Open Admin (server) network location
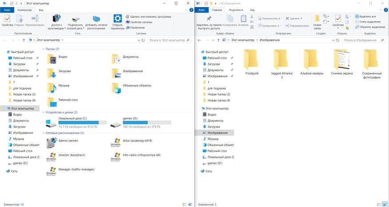 (63, 143)
